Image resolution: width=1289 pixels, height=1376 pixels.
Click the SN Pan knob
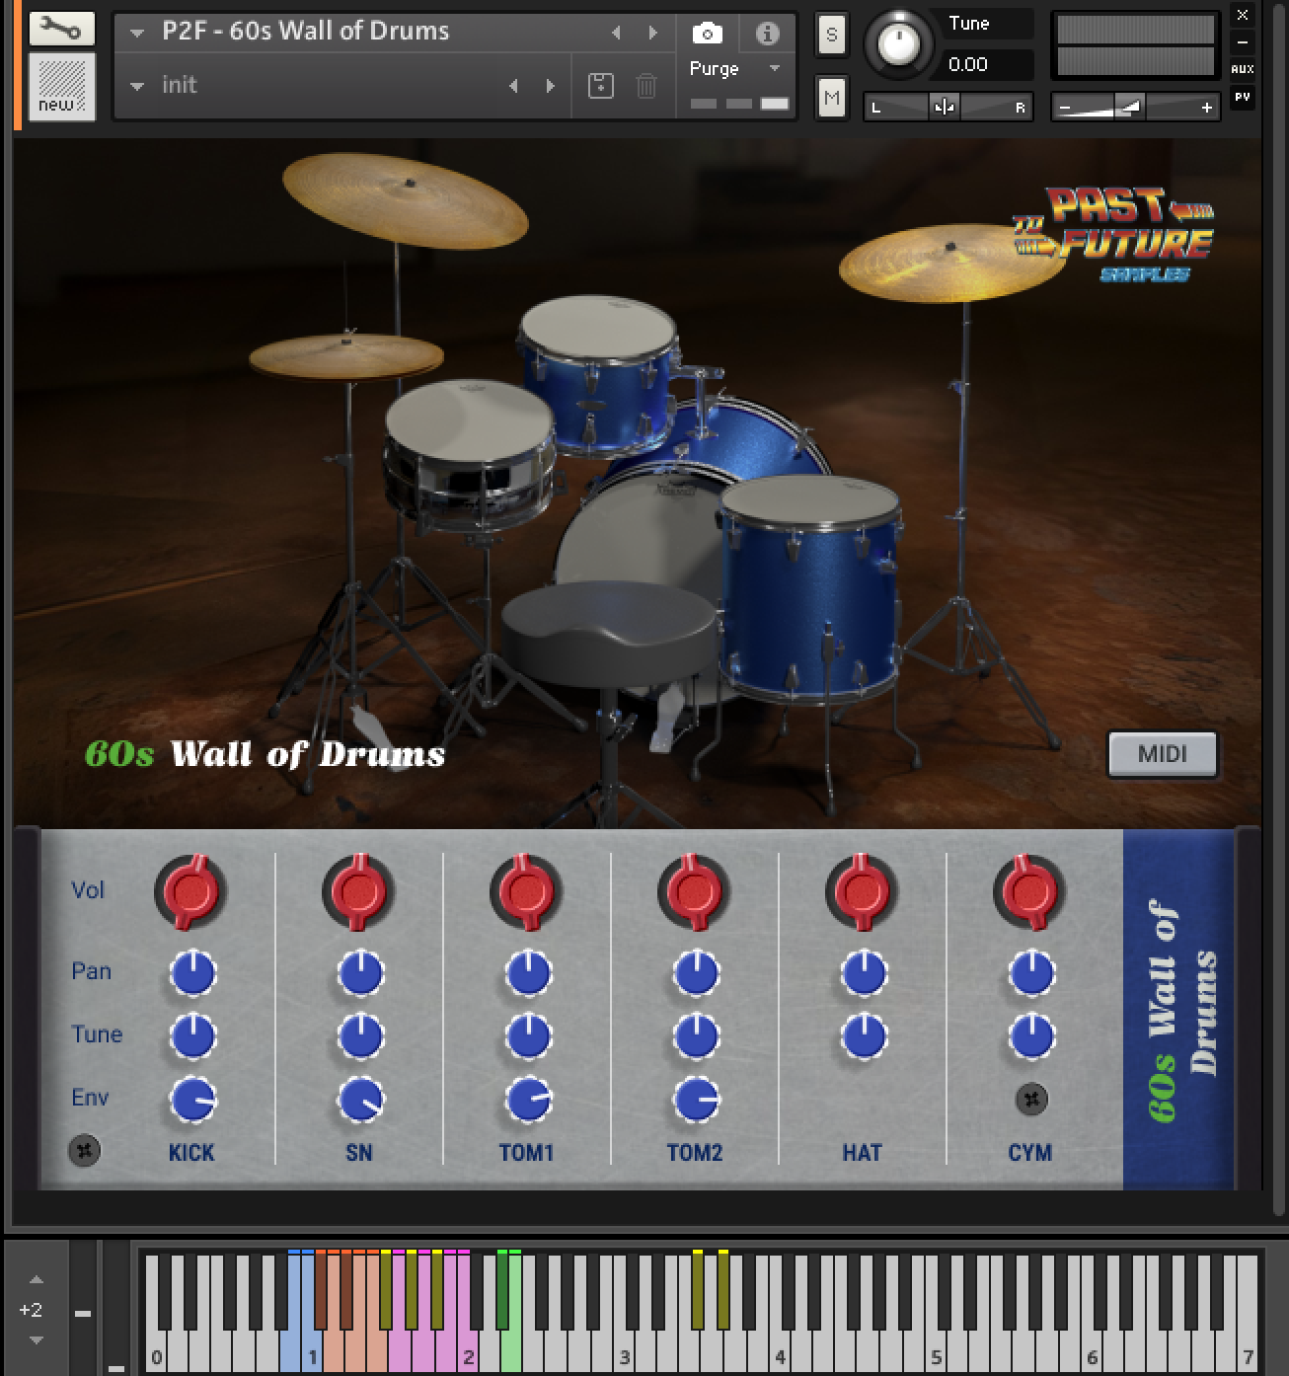click(360, 973)
